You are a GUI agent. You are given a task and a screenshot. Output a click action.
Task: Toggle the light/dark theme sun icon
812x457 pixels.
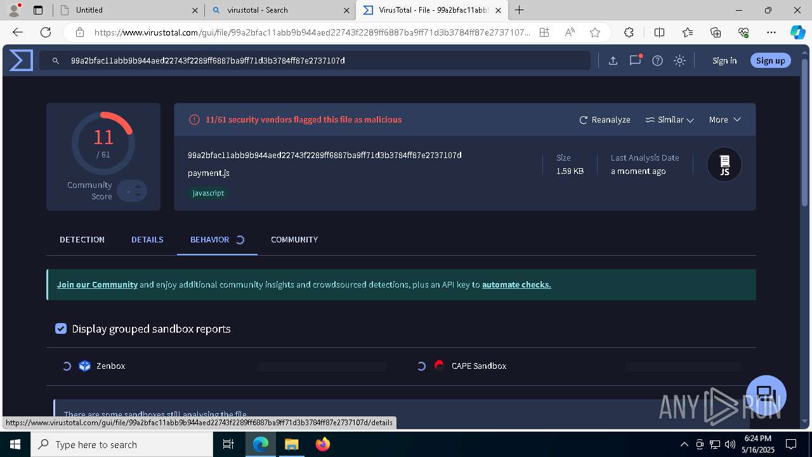[x=679, y=60]
